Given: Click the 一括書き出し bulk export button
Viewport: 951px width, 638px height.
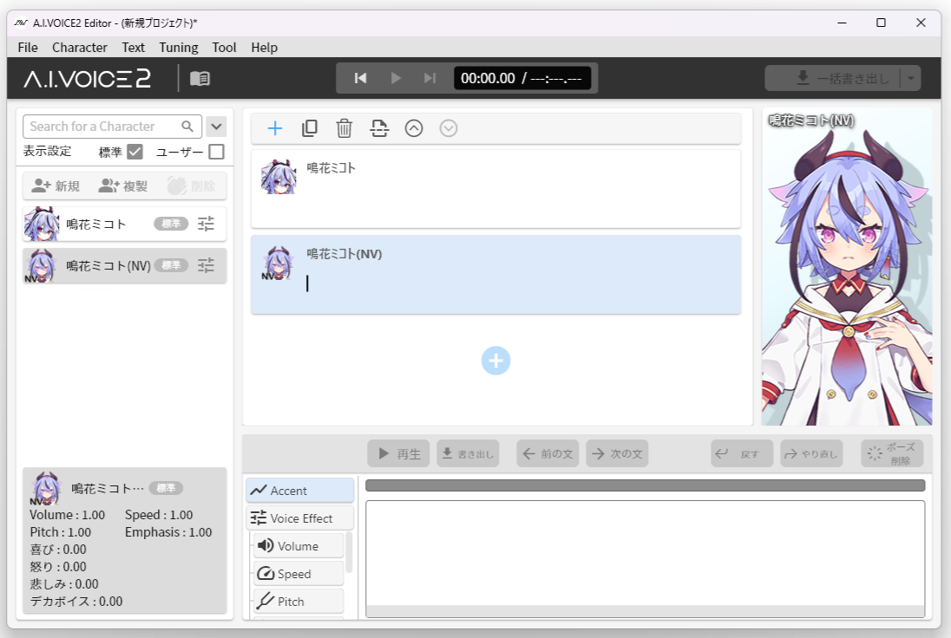Looking at the screenshot, I should point(832,78).
